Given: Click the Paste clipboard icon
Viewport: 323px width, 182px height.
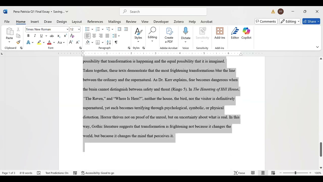Looking at the screenshot, I should point(9,32).
